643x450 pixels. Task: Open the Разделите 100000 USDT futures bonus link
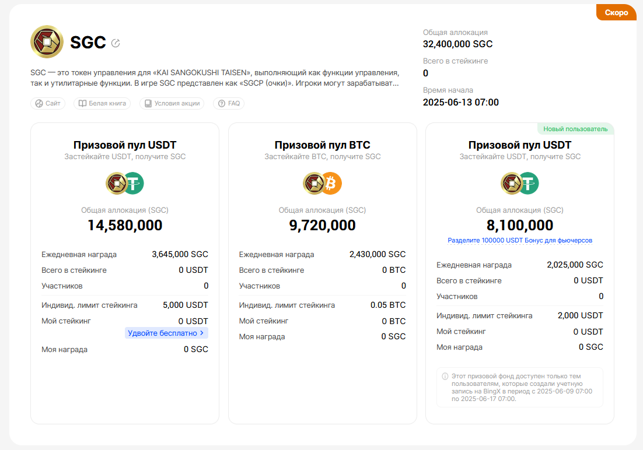coord(520,240)
